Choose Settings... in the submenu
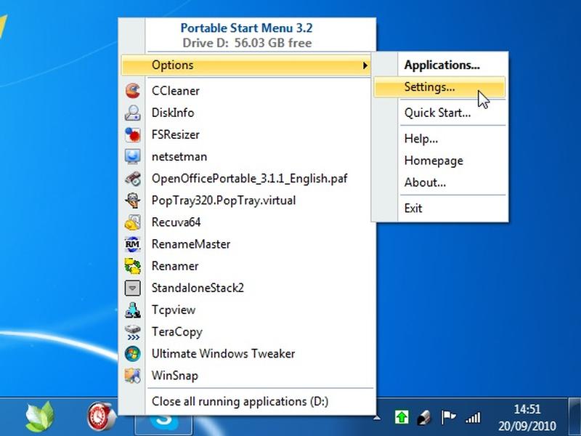 439,87
